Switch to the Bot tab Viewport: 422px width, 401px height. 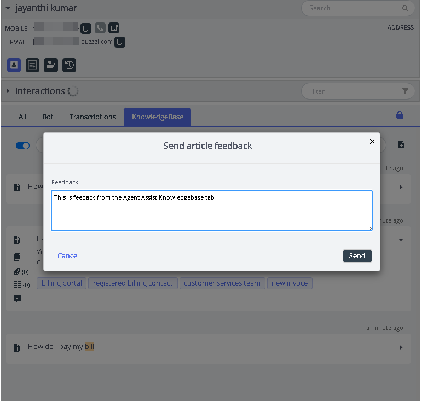point(48,117)
